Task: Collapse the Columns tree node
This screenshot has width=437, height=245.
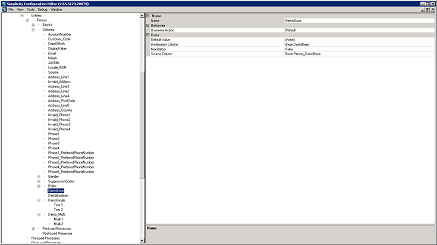Action: [33, 30]
